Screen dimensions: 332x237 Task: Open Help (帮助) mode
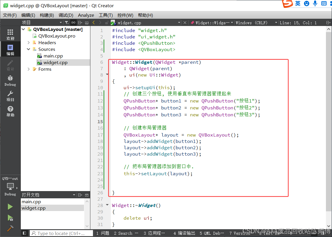(10, 111)
